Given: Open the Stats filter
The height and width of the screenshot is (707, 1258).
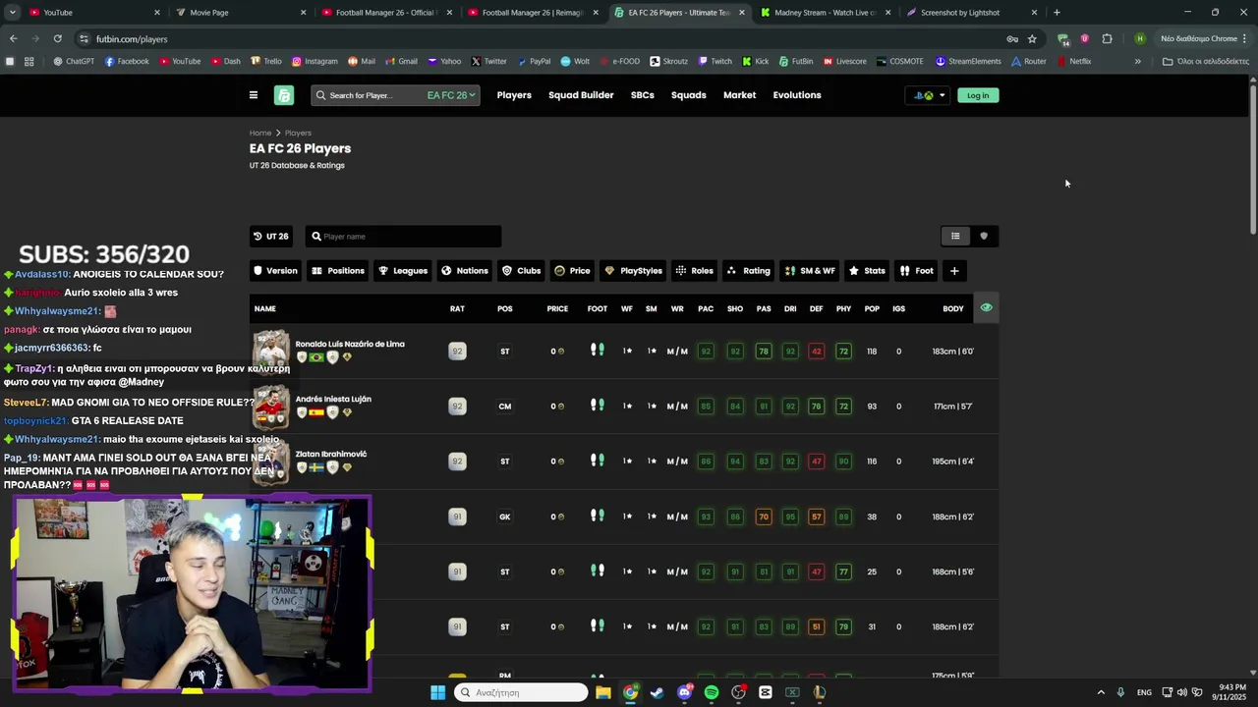Looking at the screenshot, I should pos(868,271).
